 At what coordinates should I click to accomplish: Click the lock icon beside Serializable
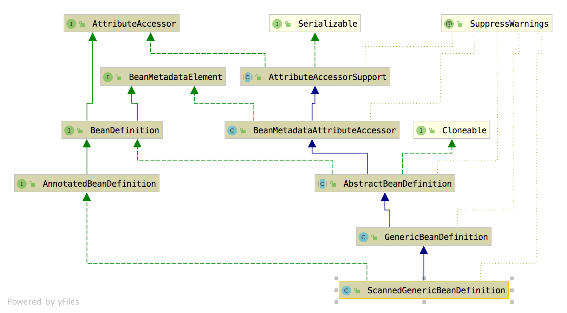click(288, 24)
